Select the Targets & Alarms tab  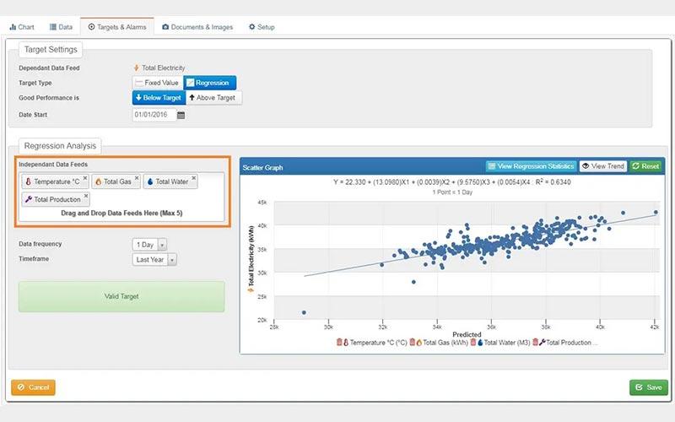117,27
